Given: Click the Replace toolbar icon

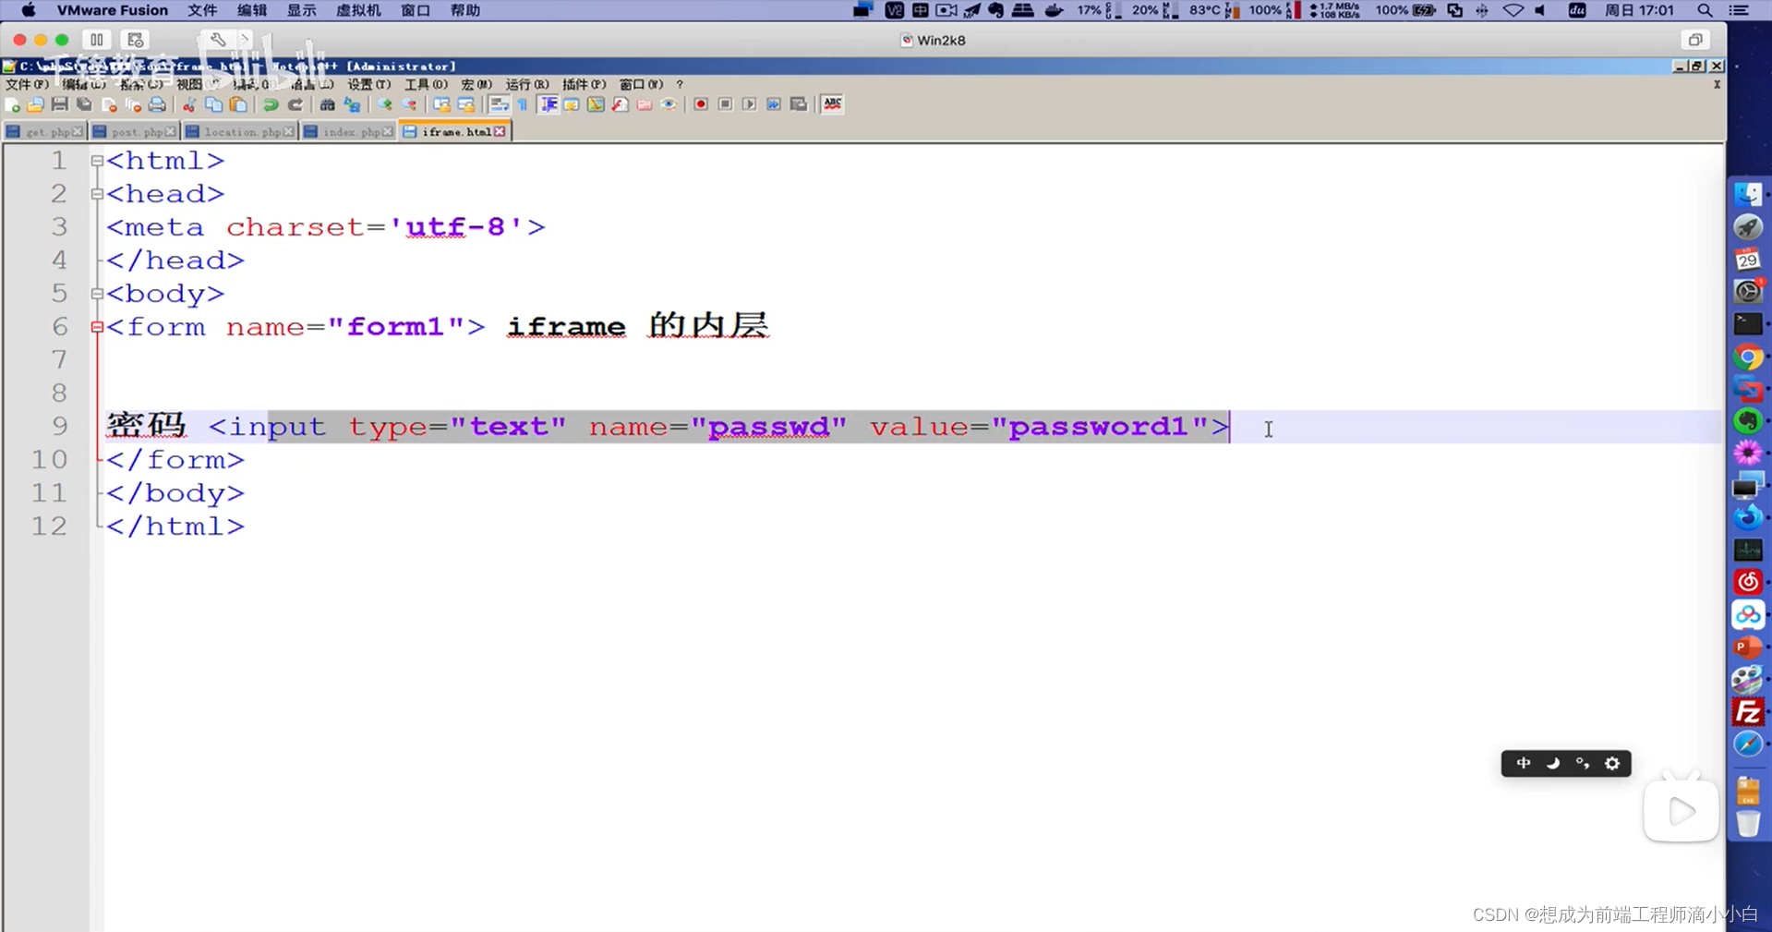Looking at the screenshot, I should 352,104.
